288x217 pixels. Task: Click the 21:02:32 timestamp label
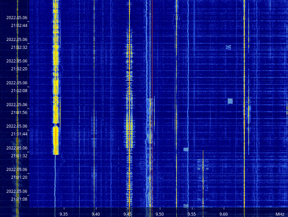coord(19,47)
